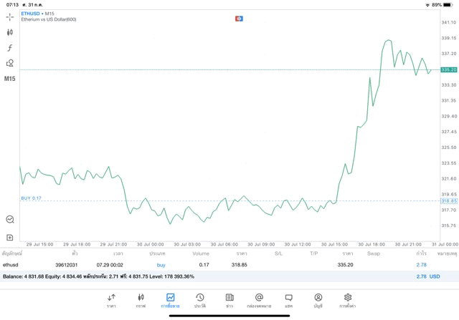Sort by S/L column header

pos(279,253)
